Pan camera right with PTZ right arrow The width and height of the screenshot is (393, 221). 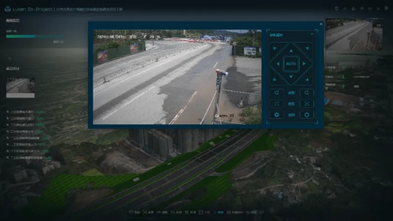click(x=304, y=64)
